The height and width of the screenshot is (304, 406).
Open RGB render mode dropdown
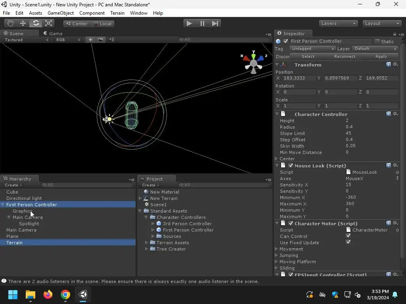click(68, 40)
